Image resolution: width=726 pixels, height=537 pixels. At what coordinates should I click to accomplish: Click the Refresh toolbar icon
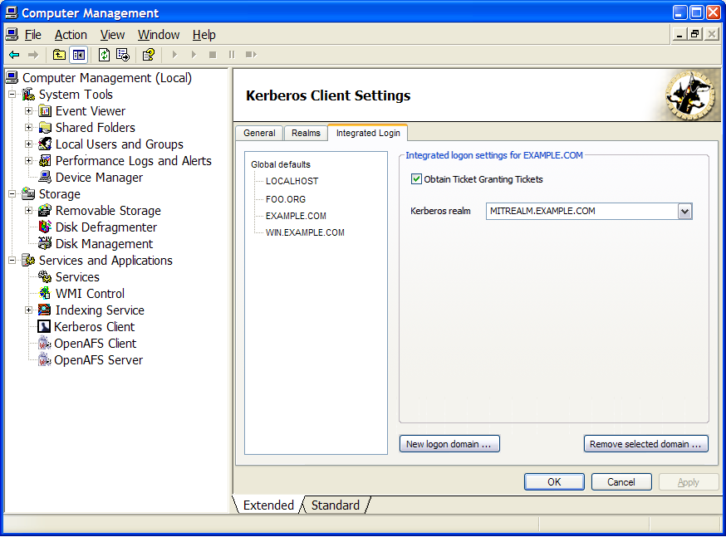(104, 55)
